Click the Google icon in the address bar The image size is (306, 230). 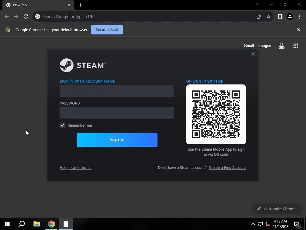point(38,17)
